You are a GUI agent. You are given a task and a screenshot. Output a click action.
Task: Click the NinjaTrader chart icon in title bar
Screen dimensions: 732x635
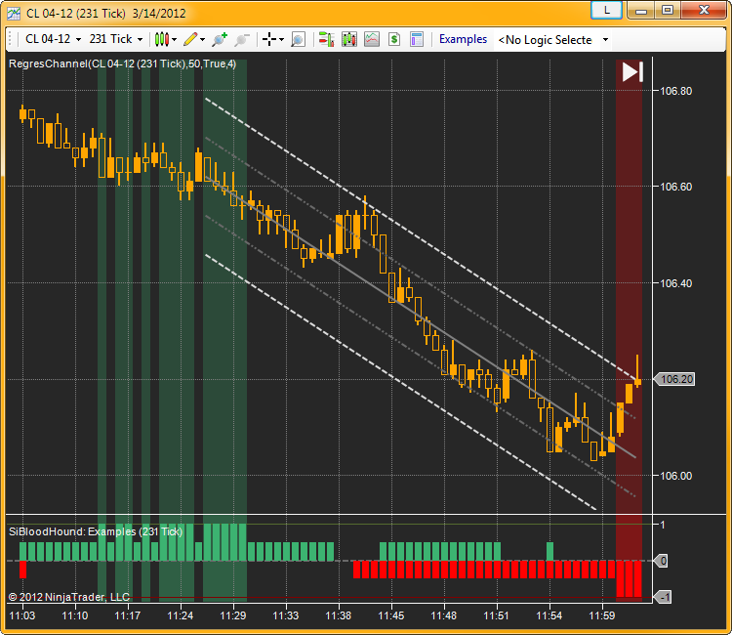[14, 13]
